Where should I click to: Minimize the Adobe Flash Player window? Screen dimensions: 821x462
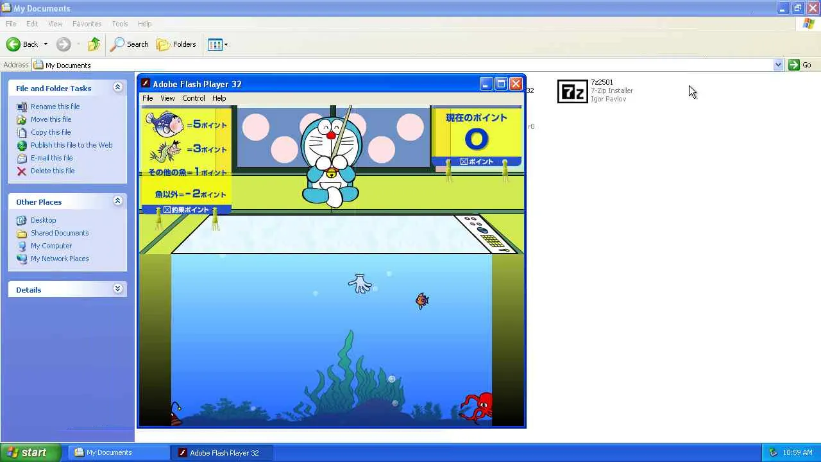[x=486, y=84]
